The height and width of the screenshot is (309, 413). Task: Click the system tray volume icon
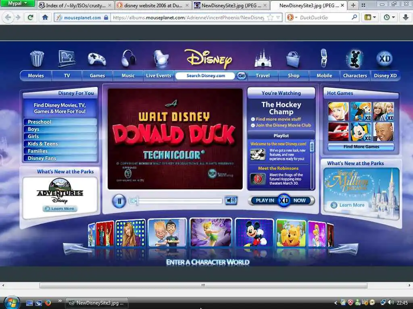(391, 303)
